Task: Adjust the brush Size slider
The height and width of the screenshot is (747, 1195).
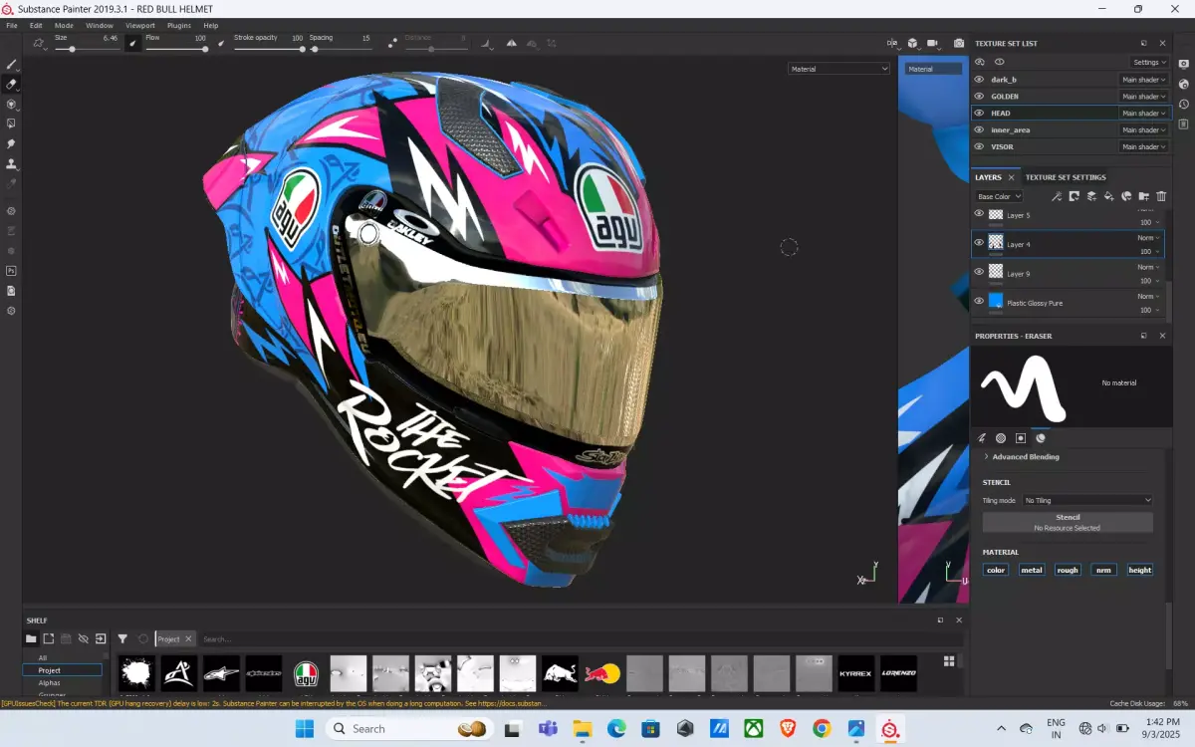Action: pos(87,48)
